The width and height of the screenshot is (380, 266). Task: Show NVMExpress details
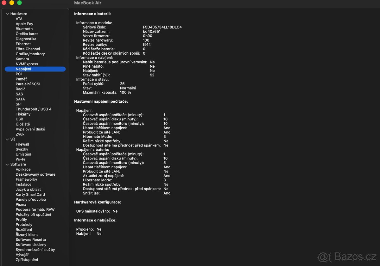[27, 64]
